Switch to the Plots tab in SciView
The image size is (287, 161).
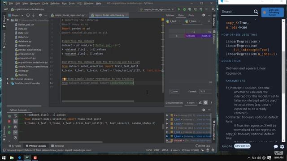click(191, 15)
